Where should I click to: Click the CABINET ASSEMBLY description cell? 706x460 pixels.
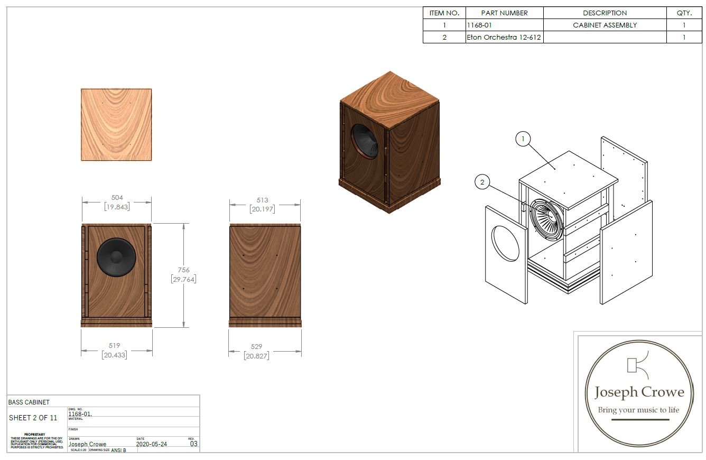point(605,25)
